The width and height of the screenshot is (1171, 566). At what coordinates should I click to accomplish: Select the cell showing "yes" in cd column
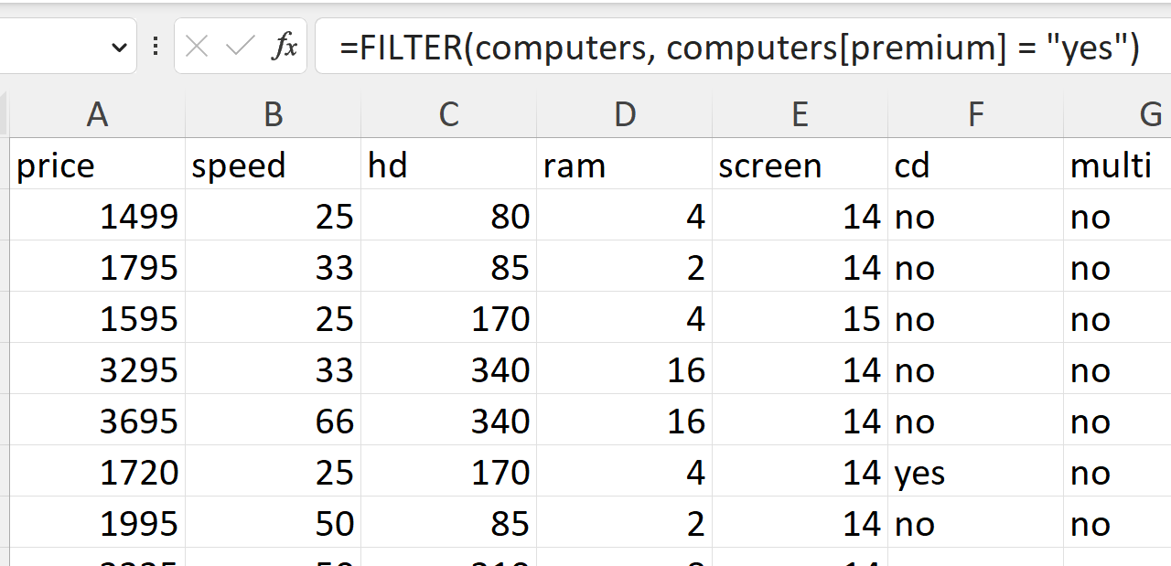click(975, 473)
